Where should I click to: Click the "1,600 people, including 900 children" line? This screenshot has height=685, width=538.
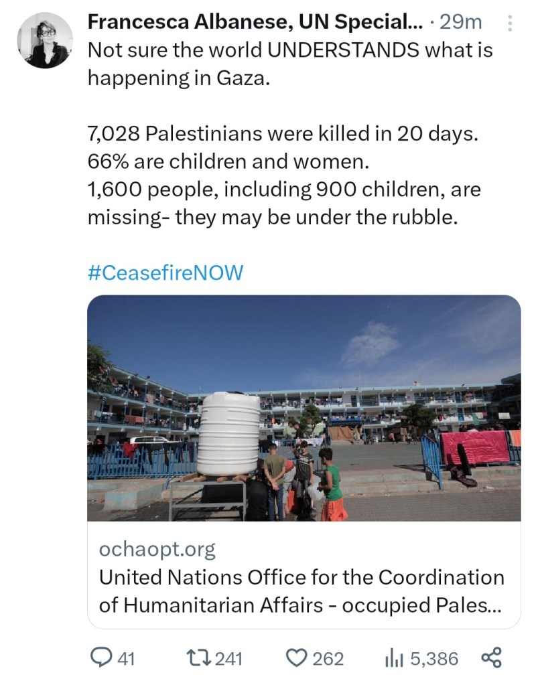click(283, 189)
